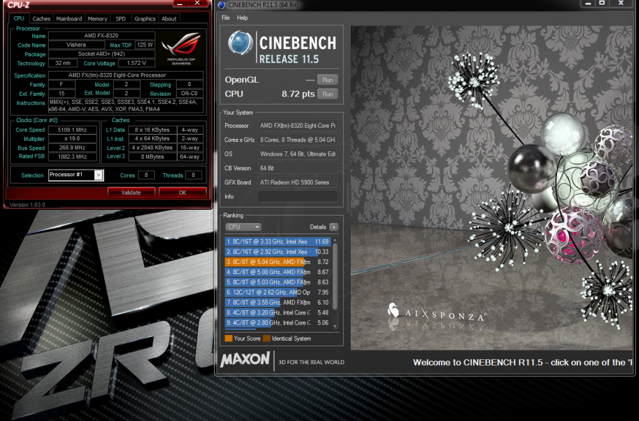The height and width of the screenshot is (421, 639).
Task: Minimize the CPU-Z window
Action: [180, 4]
